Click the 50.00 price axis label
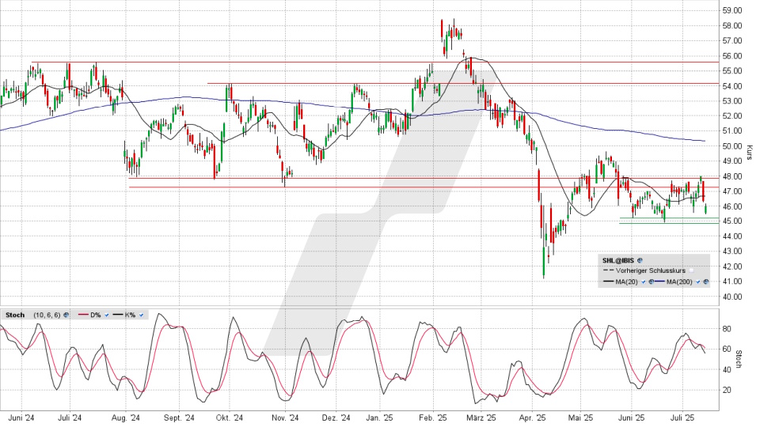This screenshot has width=760, height=427. pos(731,145)
